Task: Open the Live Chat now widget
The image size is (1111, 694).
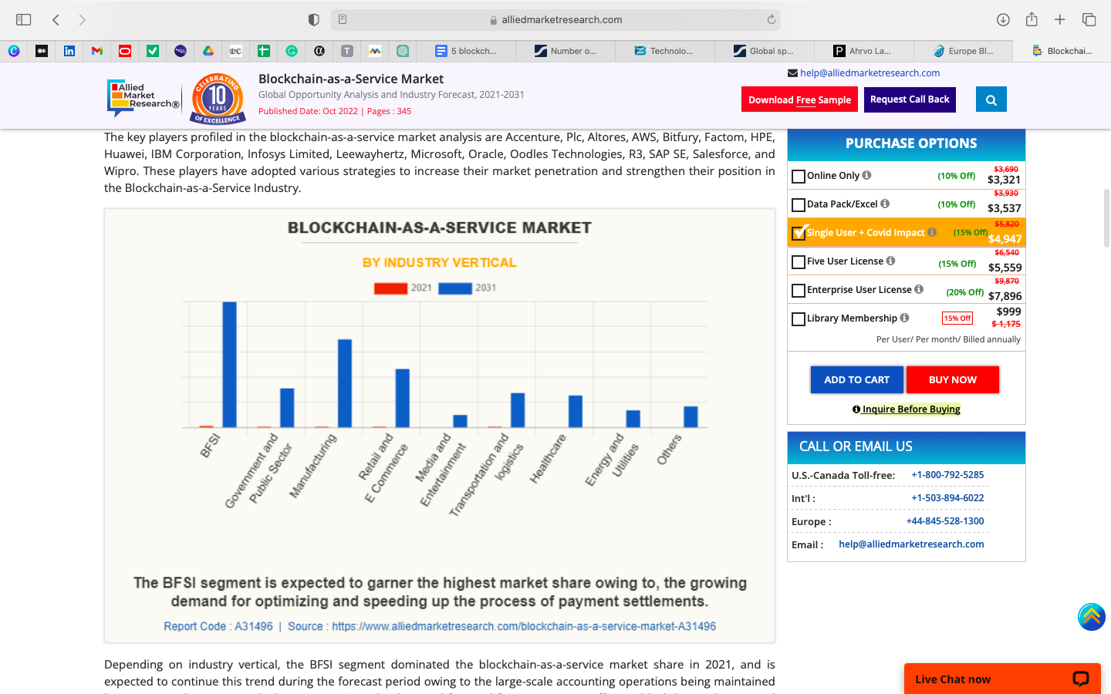Action: point(1002,679)
